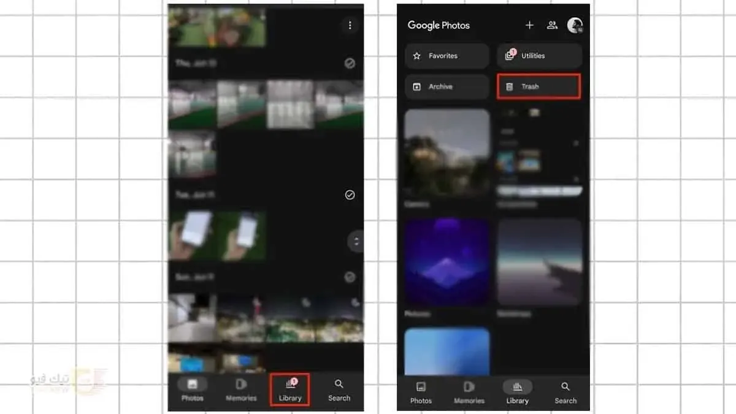Select all photos for the Sun date row
736x414 pixels.
pos(350,277)
